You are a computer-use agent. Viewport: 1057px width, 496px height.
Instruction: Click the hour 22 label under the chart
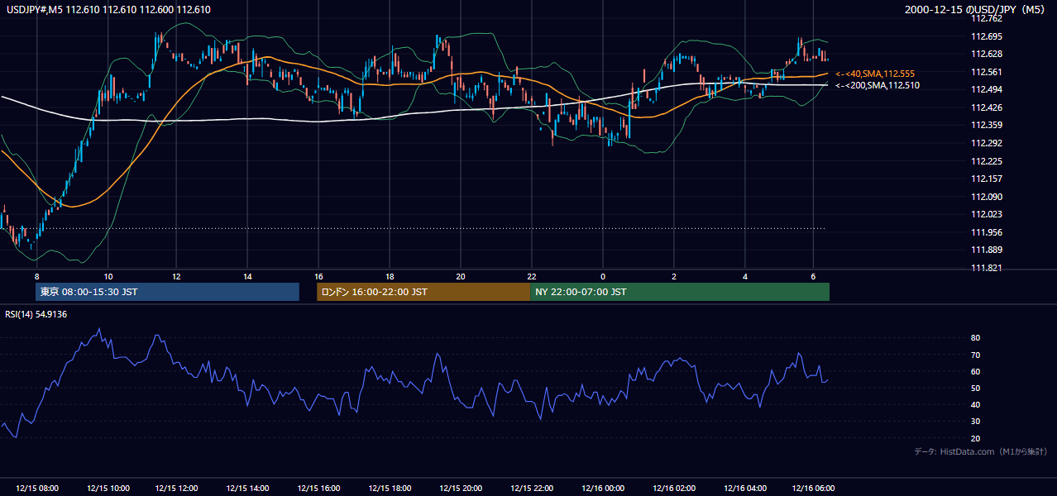[532, 276]
